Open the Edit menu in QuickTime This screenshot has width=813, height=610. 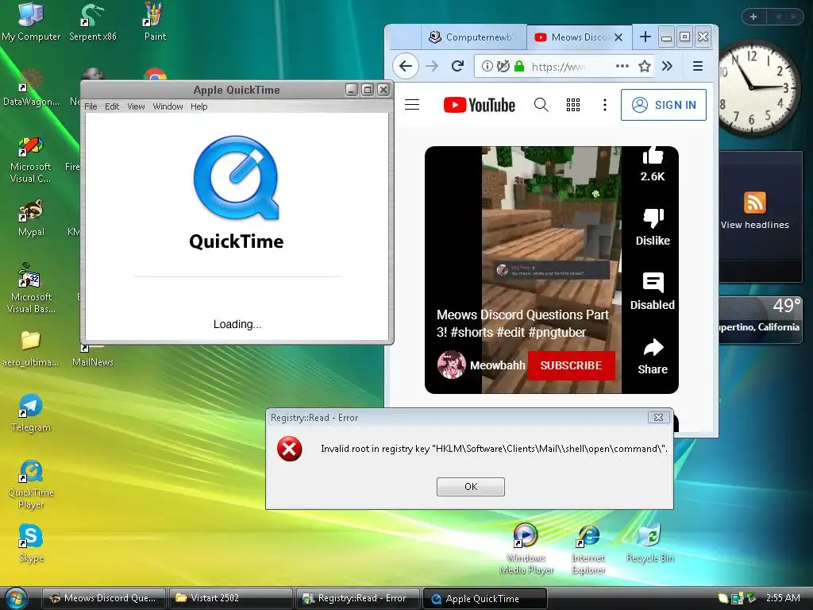[x=112, y=106]
